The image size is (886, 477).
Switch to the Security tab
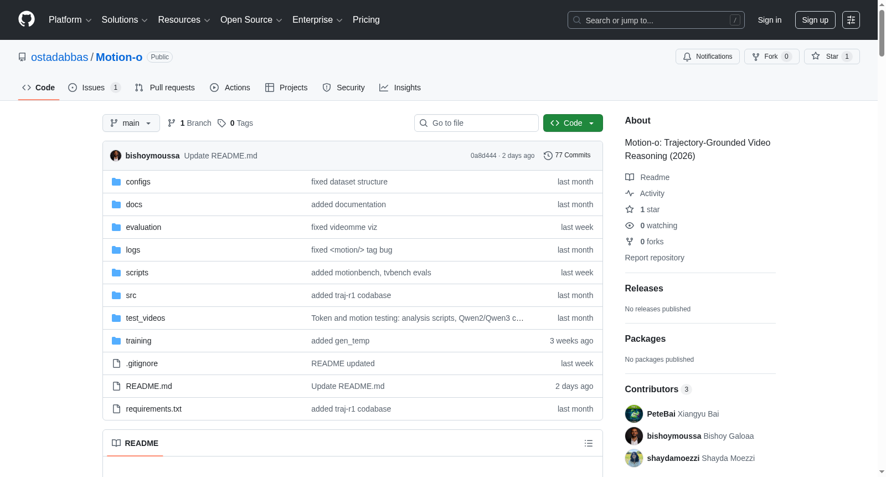tap(343, 88)
